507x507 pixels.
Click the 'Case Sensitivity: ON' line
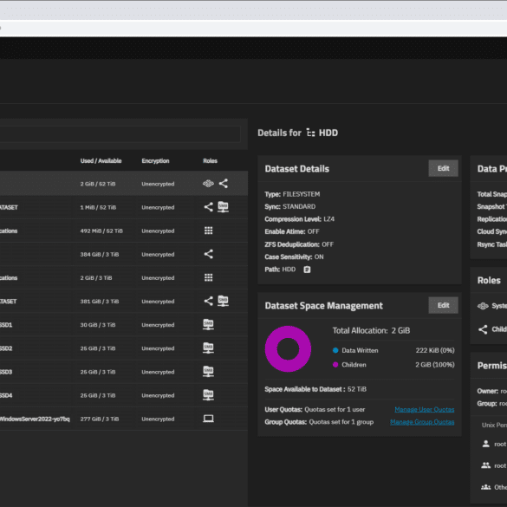pyautogui.click(x=294, y=257)
